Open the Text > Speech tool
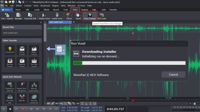Viewport: 200px width, 112px height. pos(7,16)
